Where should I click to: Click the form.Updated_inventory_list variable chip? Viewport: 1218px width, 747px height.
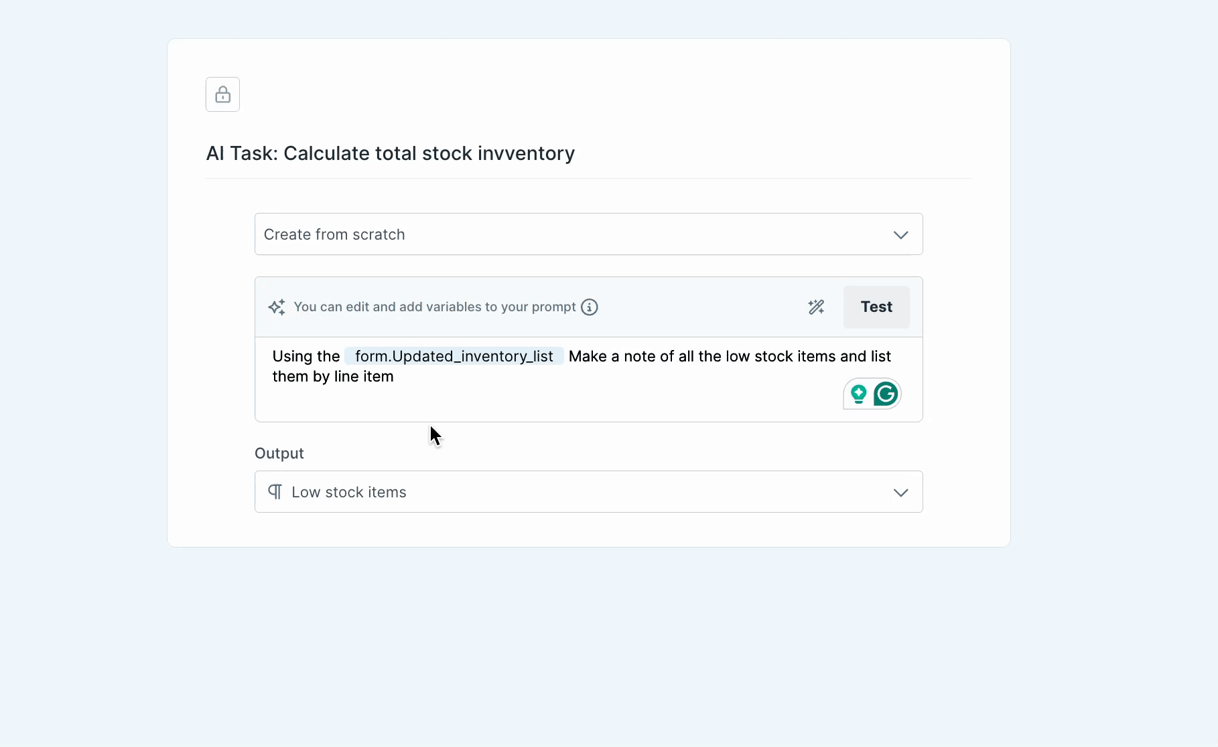(x=454, y=355)
